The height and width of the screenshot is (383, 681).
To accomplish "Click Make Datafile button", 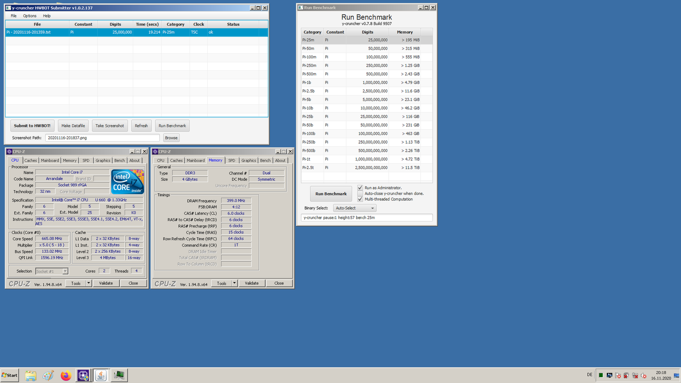I will point(73,126).
